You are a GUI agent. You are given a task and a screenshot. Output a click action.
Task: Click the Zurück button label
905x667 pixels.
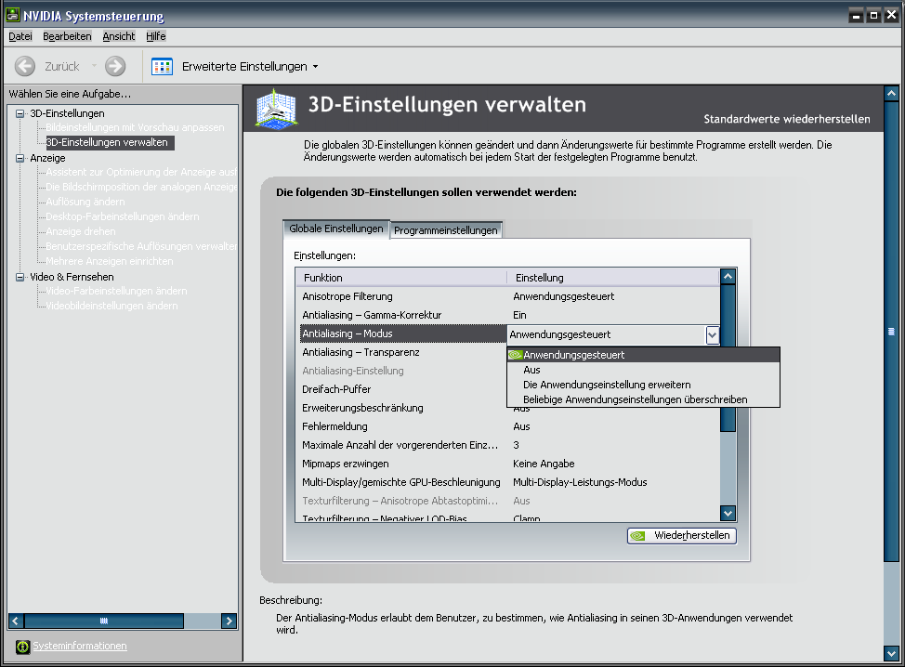tap(62, 66)
